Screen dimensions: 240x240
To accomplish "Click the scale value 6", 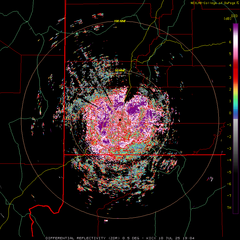I will [x=230, y=42].
